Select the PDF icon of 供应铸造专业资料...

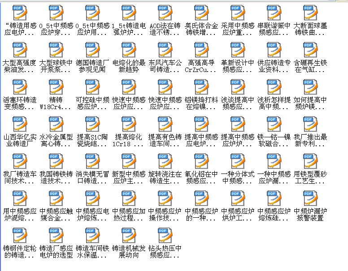(x=274, y=50)
